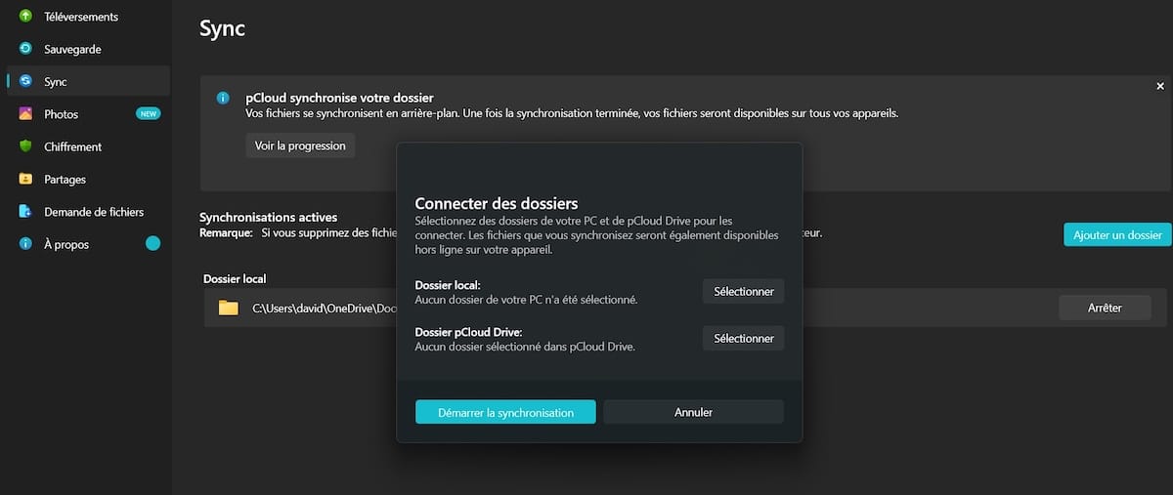Click 'Aucun dossier de votre PC' text

tap(526, 299)
